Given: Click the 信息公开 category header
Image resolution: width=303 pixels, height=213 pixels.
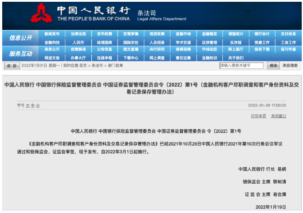Looking at the screenshot, I should click(x=20, y=38).
